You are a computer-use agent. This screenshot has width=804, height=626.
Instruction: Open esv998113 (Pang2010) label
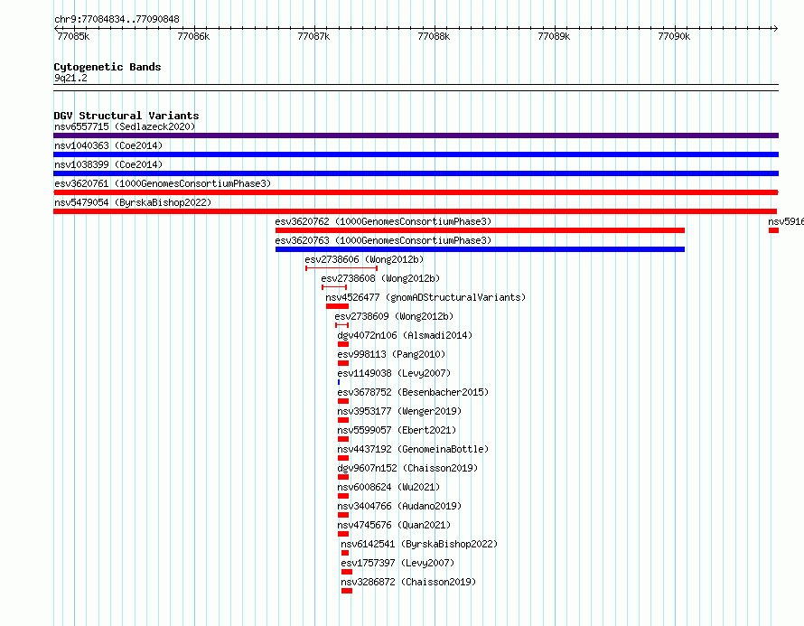pos(391,354)
